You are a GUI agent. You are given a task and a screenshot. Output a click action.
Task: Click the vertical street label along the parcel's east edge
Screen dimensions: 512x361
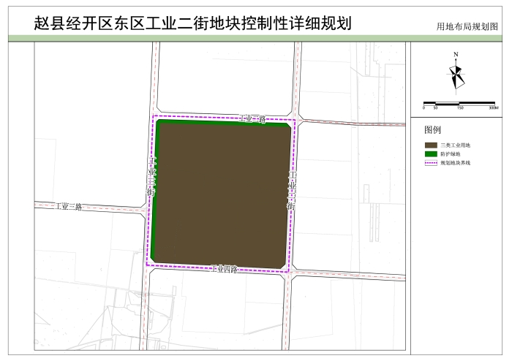(292, 191)
